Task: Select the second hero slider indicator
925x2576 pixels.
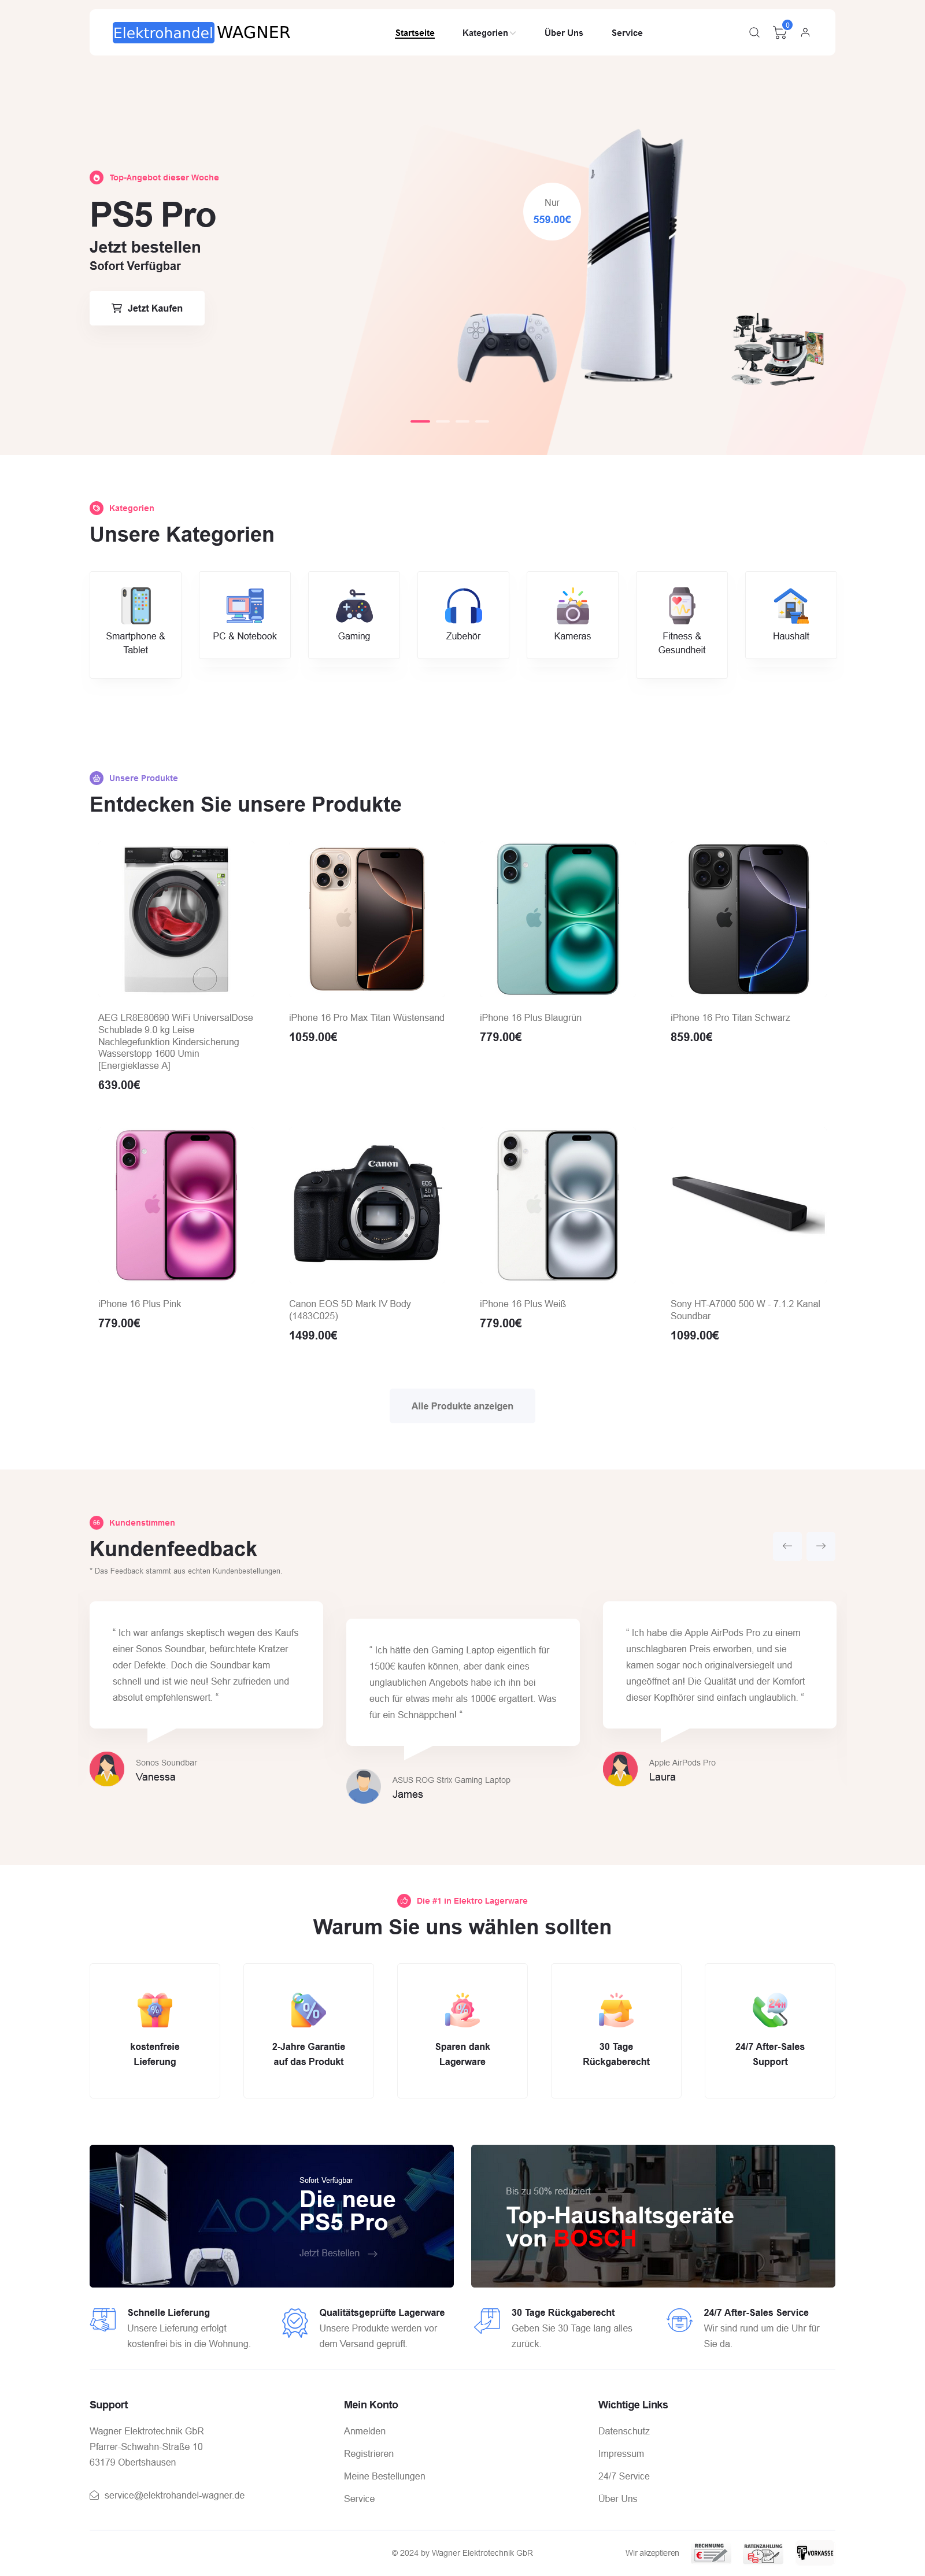Action: 443,421
